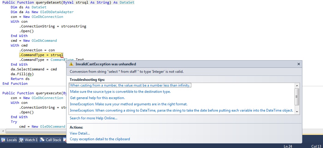Click tips list scroll up arrow
The image size is (323, 148).
297,85
